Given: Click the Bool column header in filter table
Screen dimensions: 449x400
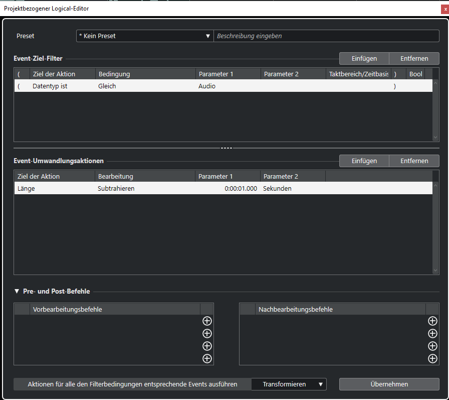Looking at the screenshot, I should 415,74.
